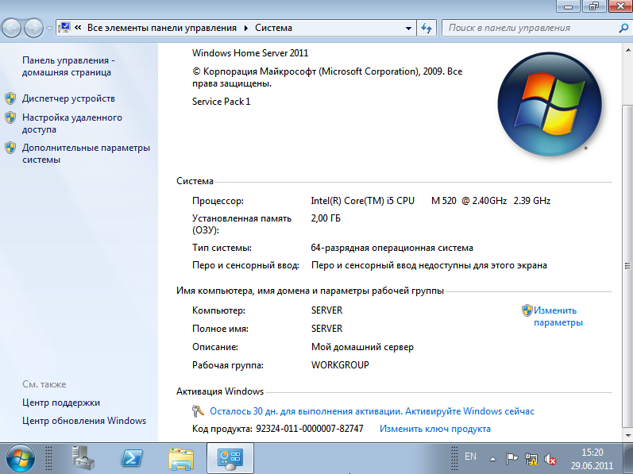Click the shield icon next to Изменить параметры
This screenshot has width=633, height=474.
click(x=527, y=310)
